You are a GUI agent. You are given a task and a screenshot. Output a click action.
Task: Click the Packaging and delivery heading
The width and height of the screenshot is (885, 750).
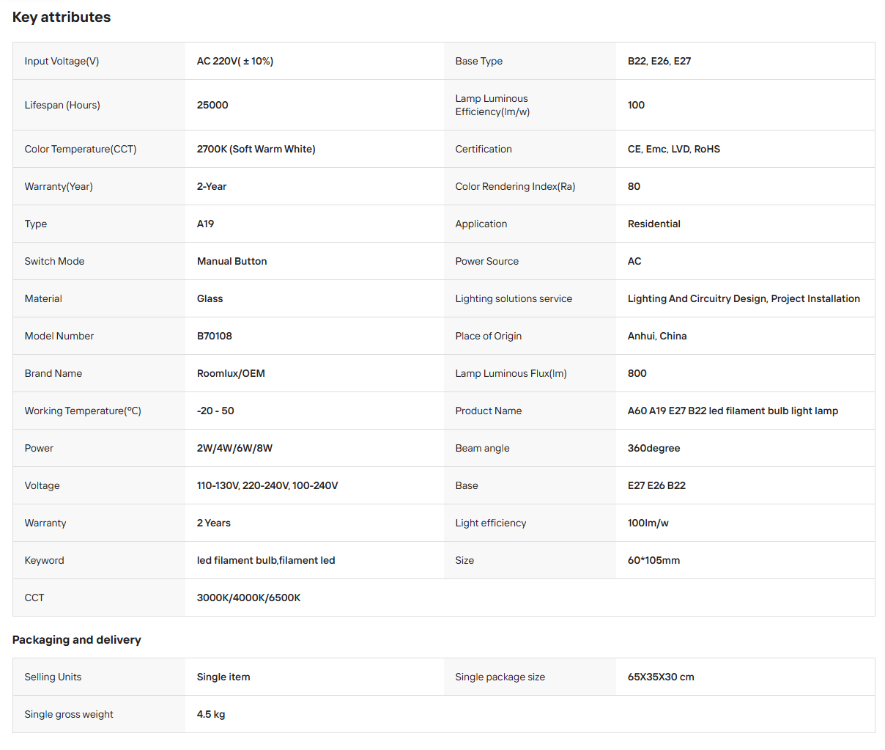(x=77, y=640)
